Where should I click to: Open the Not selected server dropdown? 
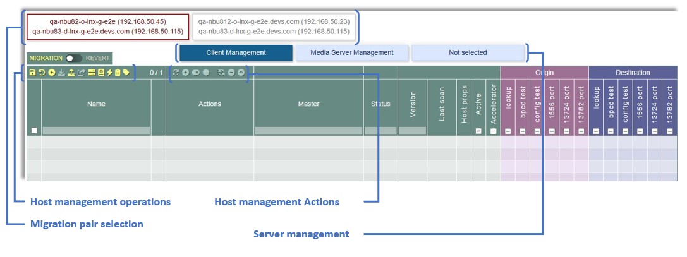[x=468, y=53]
